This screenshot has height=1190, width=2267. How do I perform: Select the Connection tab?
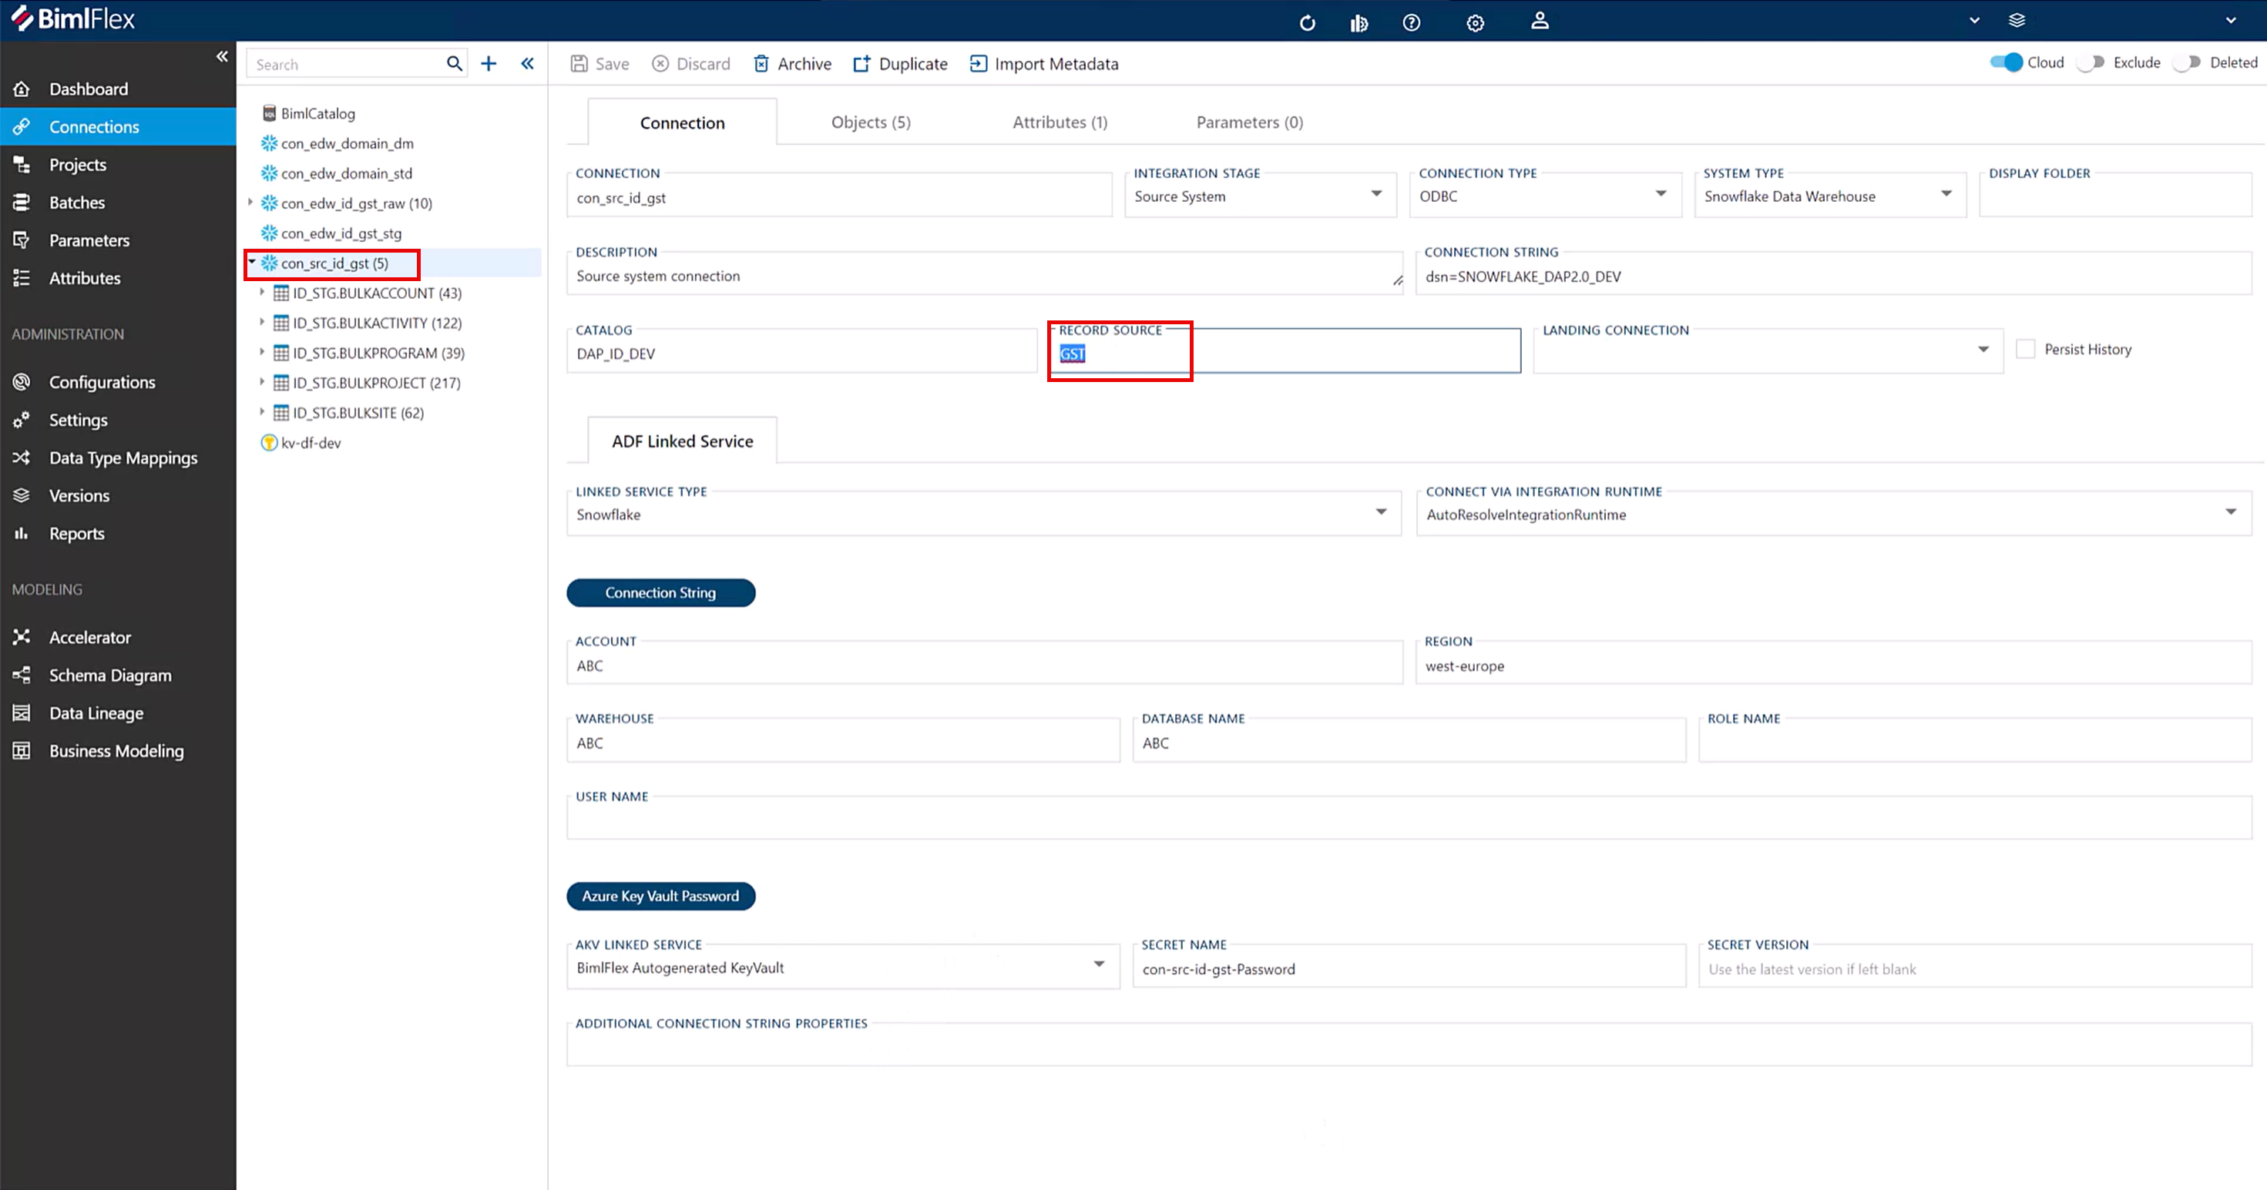coord(682,123)
